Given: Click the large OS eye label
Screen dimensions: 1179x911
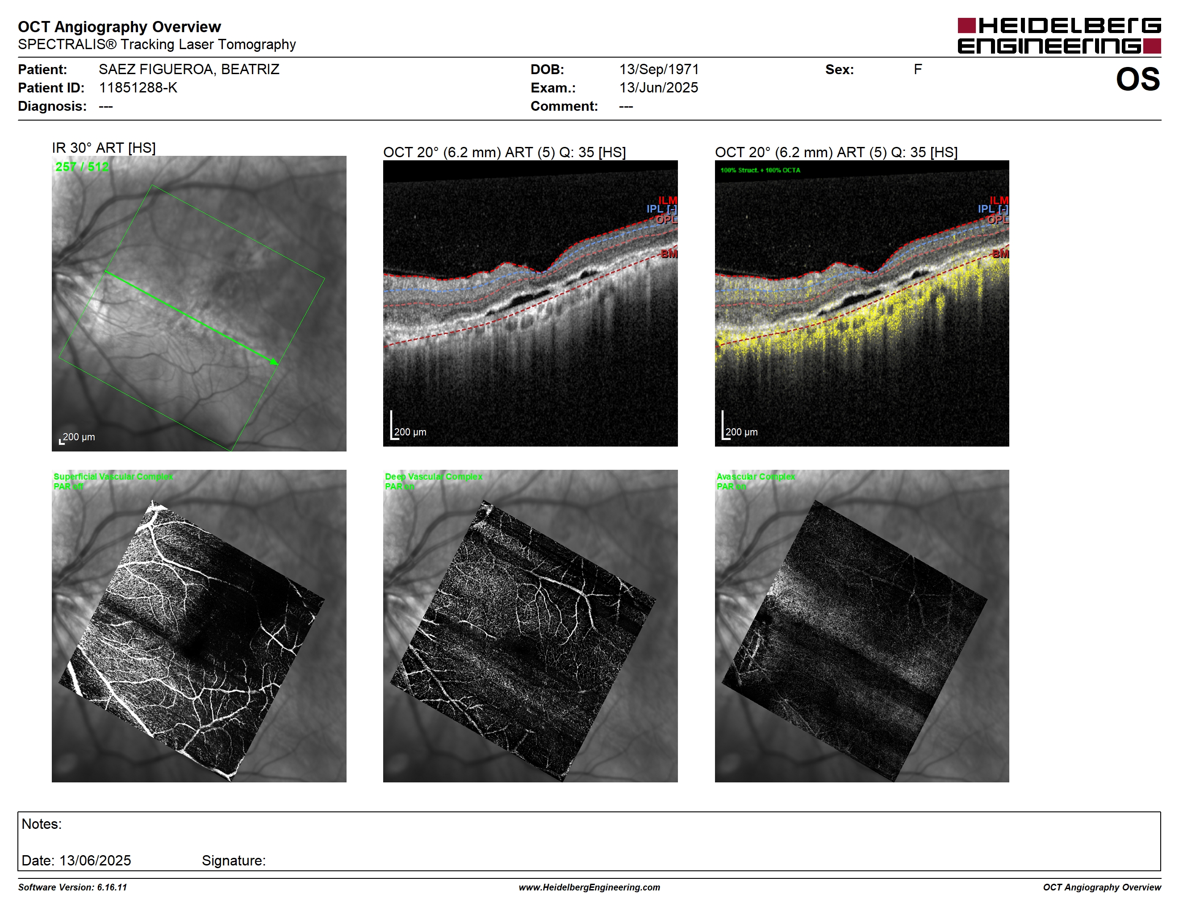Looking at the screenshot, I should 1137,79.
